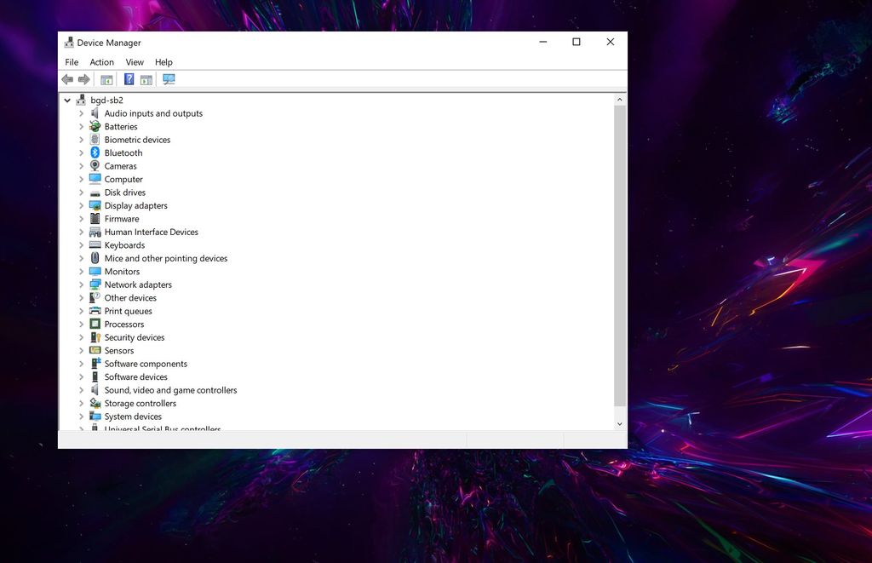Select the Processors label
Screen dimensions: 872x563
[124, 324]
